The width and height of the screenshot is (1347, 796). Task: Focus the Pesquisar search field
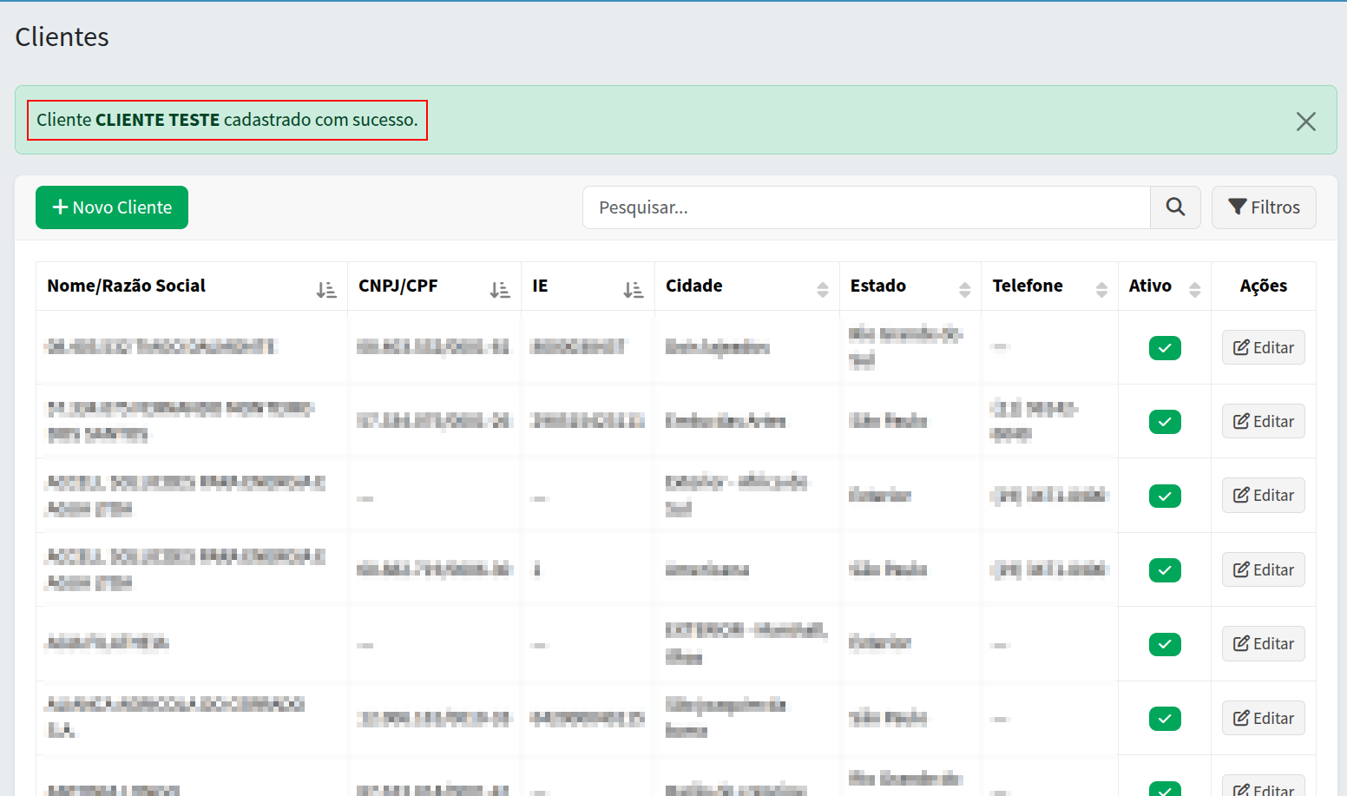[x=865, y=207]
